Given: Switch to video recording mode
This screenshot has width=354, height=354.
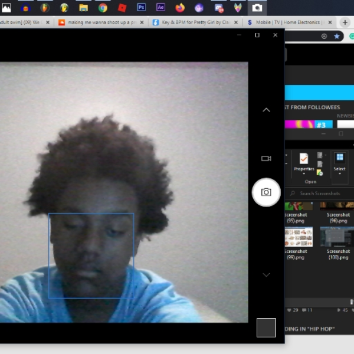Looking at the screenshot, I should [266, 159].
